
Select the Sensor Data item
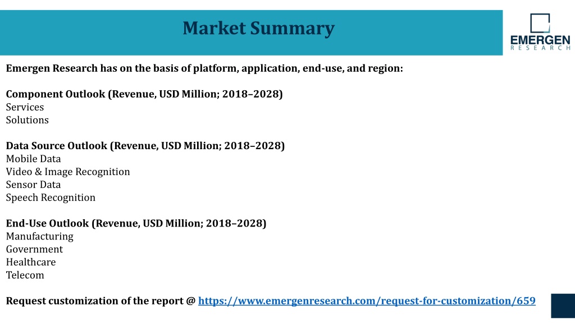tap(33, 184)
